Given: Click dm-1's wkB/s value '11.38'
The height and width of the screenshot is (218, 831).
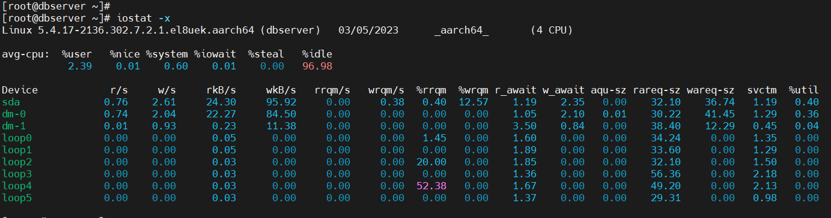Looking at the screenshot, I should 281,126.
